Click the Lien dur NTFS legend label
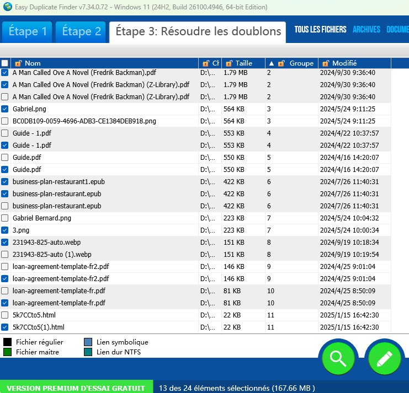 tap(119, 352)
